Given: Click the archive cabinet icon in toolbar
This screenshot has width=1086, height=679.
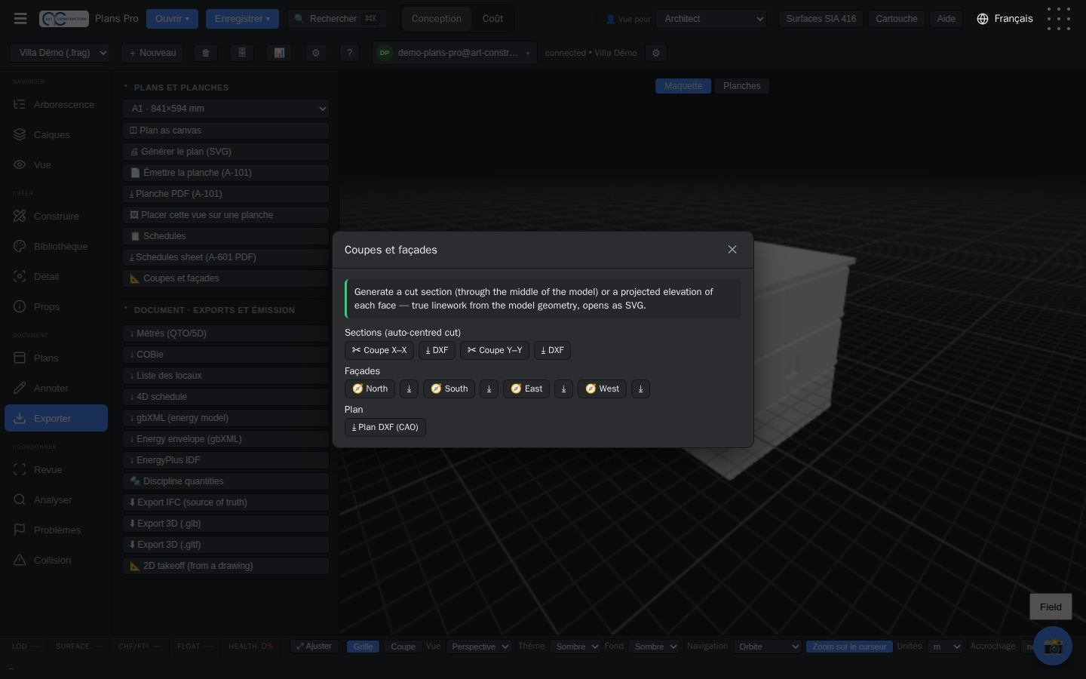Looking at the screenshot, I should [x=242, y=54].
